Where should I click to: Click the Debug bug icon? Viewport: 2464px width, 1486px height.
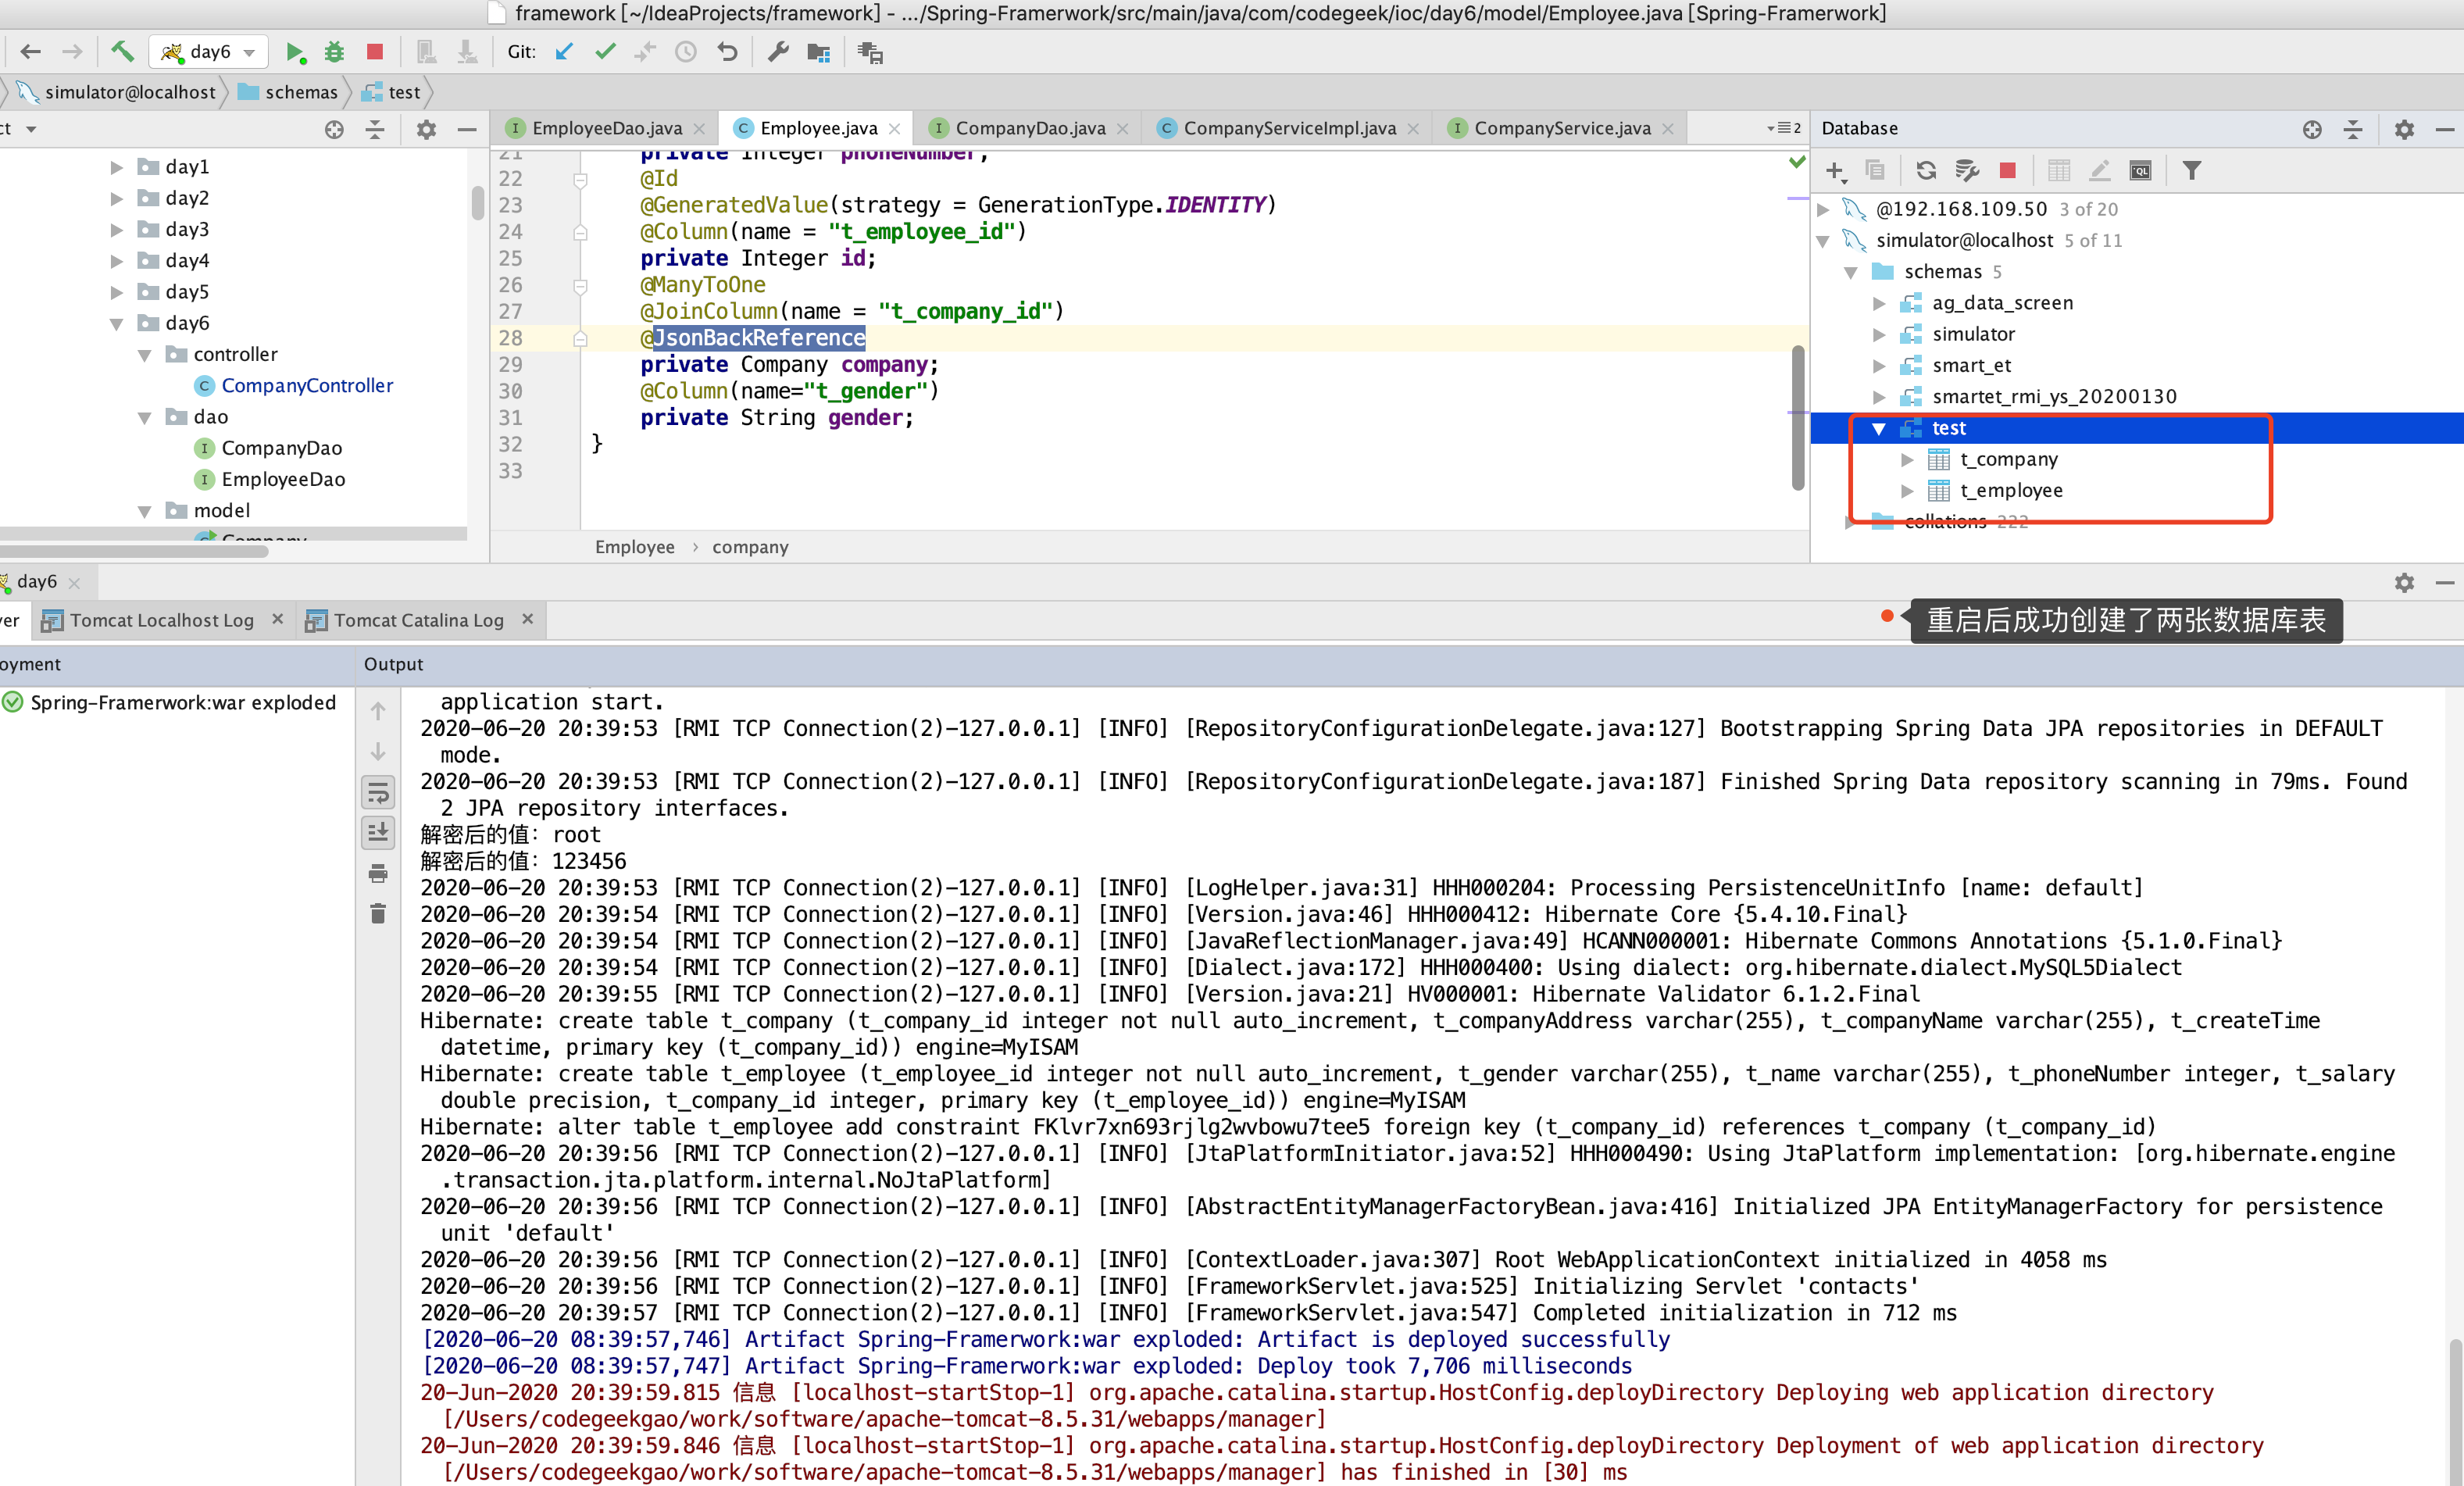[334, 52]
